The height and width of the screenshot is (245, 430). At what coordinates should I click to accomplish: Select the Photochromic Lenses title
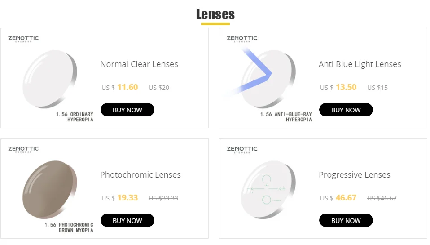coord(140,175)
